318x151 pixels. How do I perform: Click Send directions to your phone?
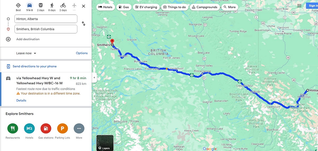click(34, 66)
